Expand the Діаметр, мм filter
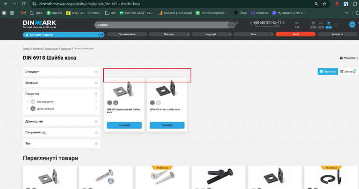 pyautogui.click(x=61, y=122)
